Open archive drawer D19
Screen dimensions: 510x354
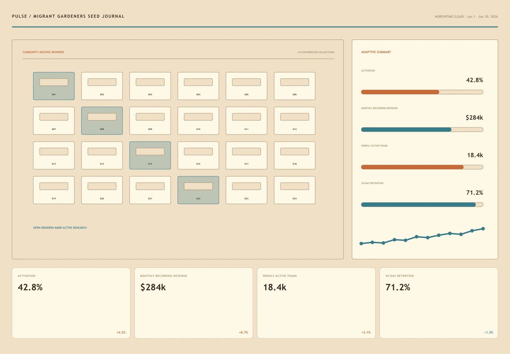coord(54,190)
